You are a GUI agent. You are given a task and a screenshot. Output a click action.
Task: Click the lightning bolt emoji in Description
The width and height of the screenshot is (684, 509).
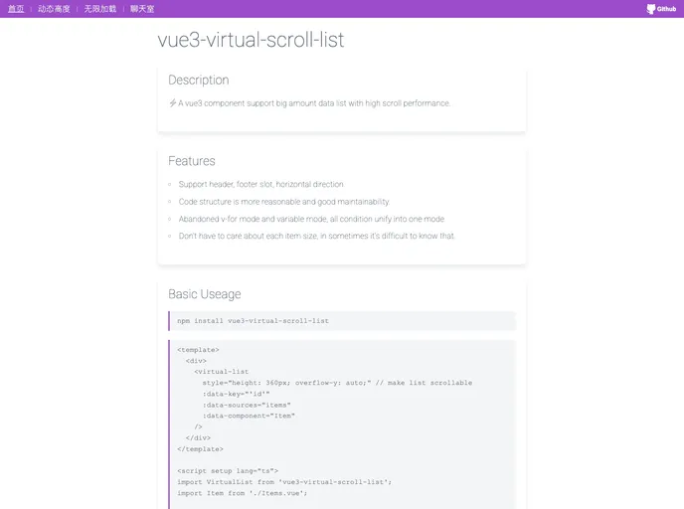172,102
